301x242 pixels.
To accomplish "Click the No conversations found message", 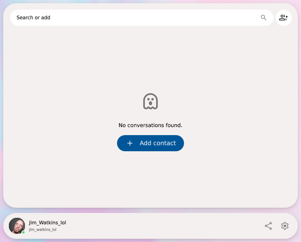I will coord(150,125).
